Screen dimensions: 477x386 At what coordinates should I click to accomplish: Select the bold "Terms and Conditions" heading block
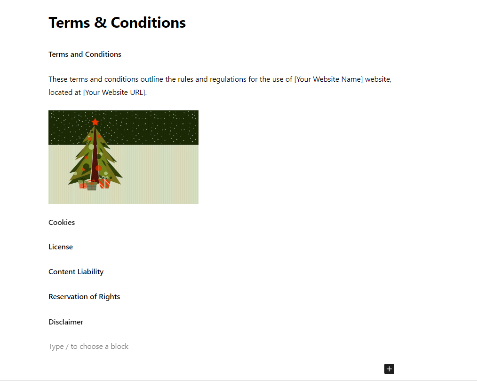85,54
